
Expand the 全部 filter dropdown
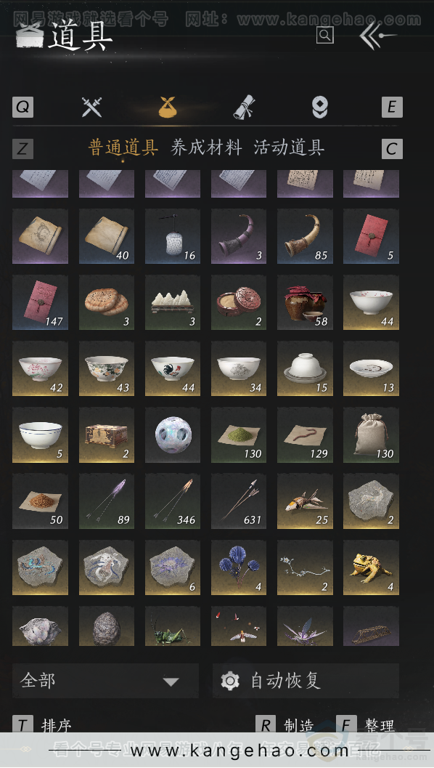coord(106,680)
